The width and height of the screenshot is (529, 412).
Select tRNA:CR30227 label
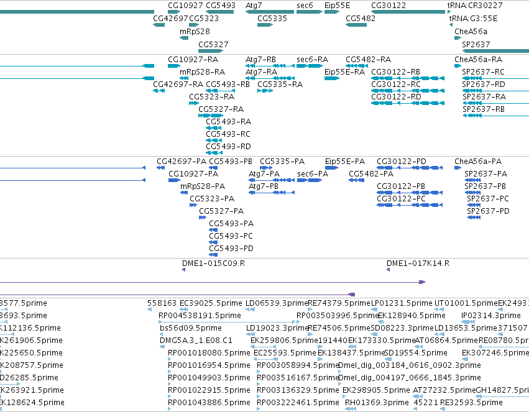(475, 6)
